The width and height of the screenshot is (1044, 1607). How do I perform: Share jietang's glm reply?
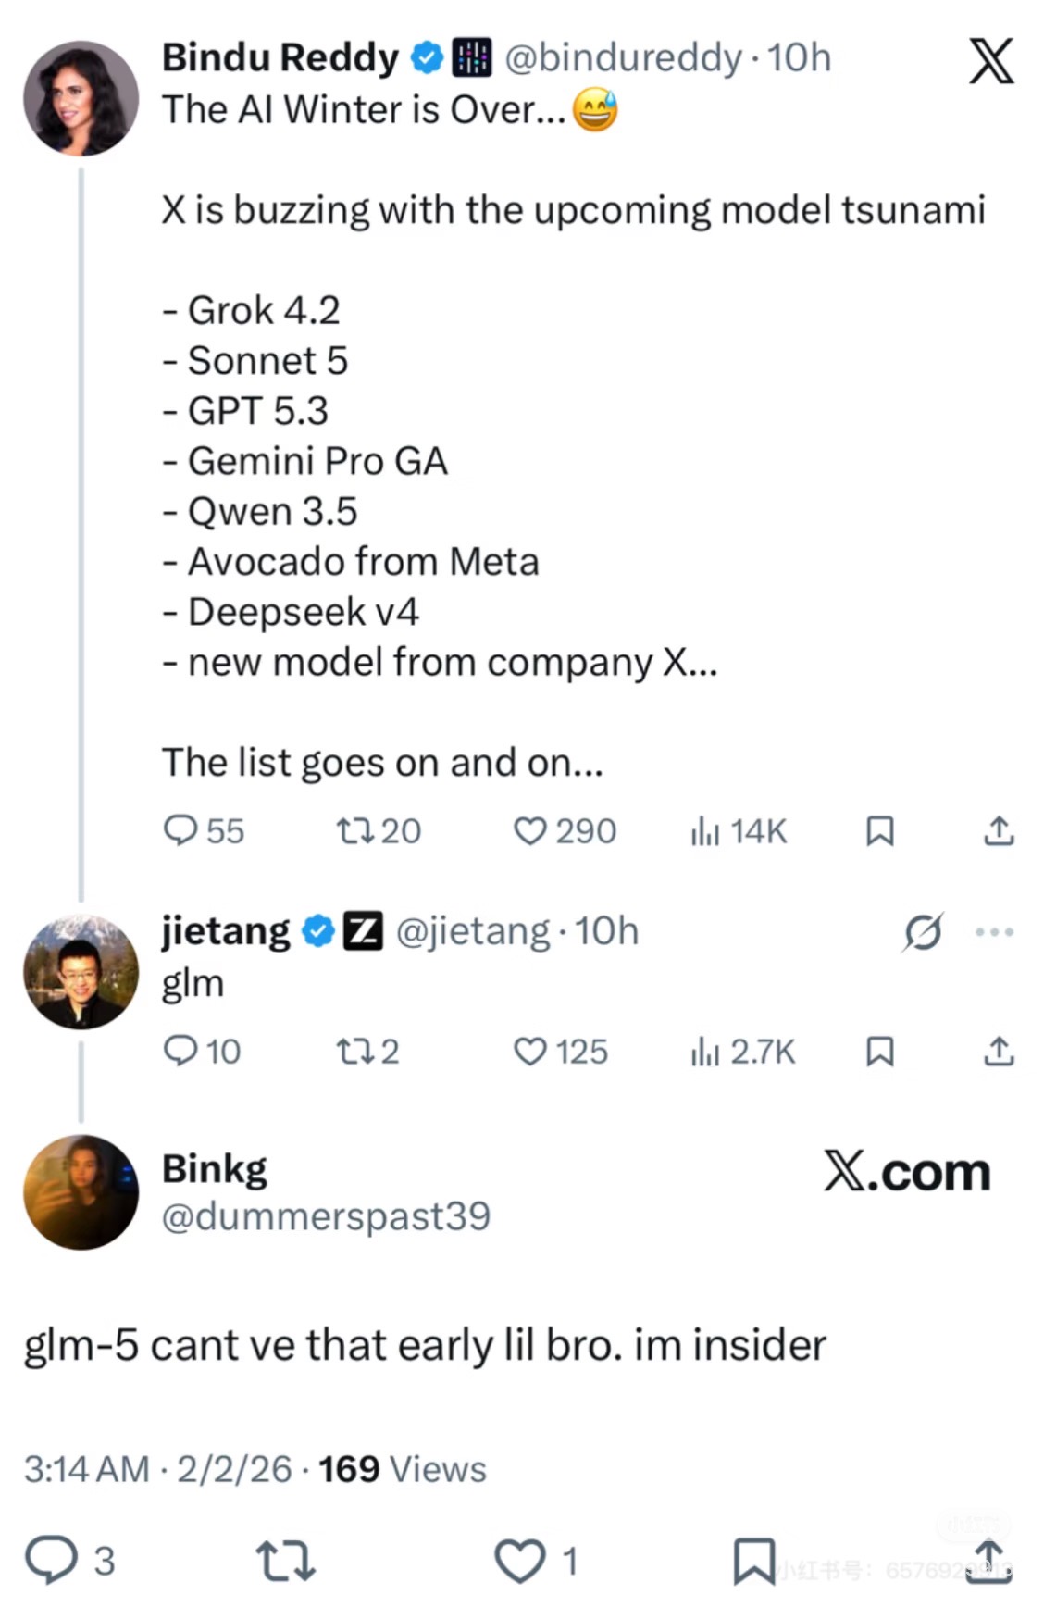998,1052
